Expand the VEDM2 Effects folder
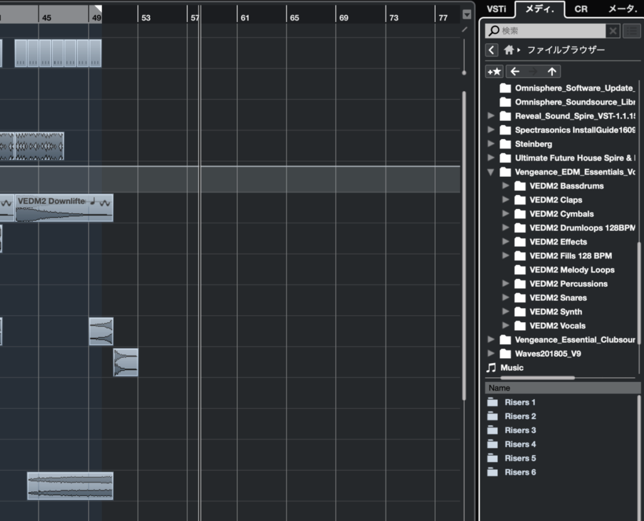Image resolution: width=644 pixels, height=521 pixels. (506, 242)
